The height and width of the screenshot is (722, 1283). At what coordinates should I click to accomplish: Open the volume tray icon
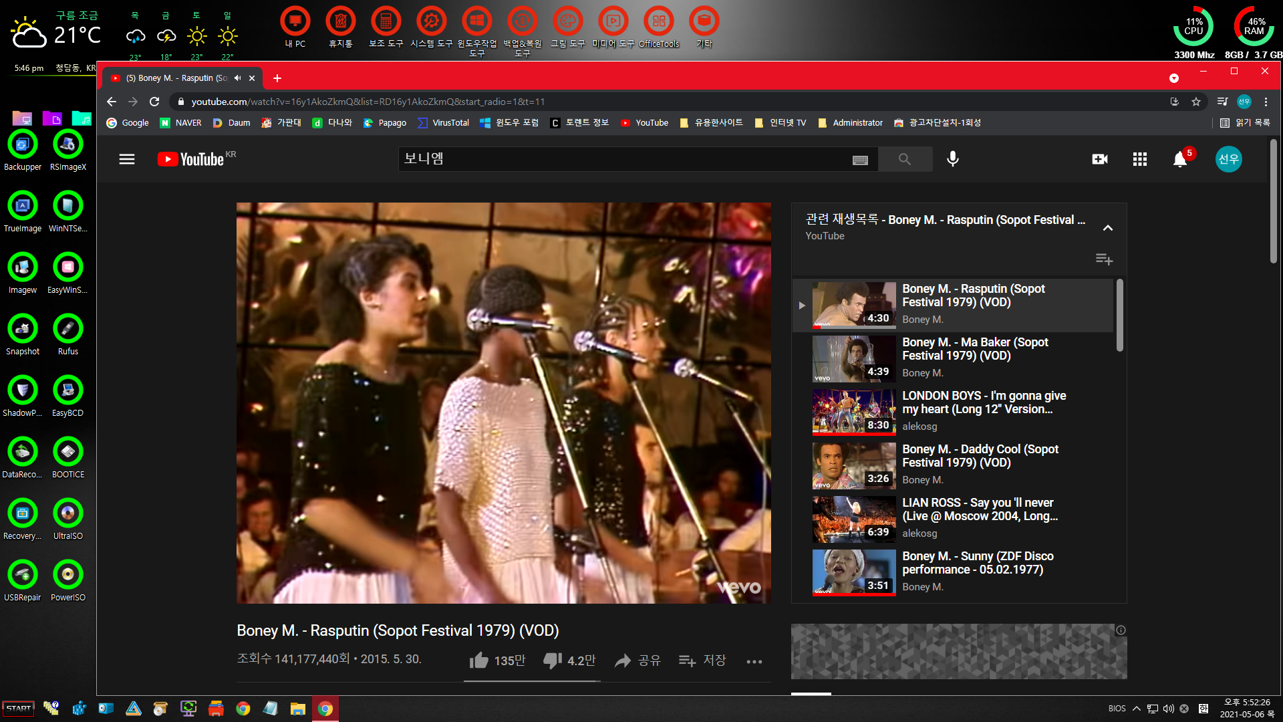[x=1169, y=709]
